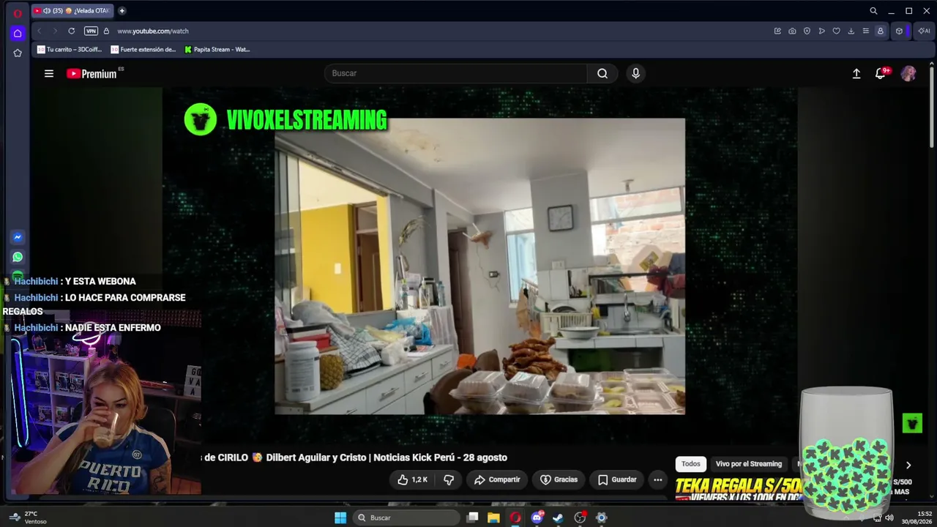The width and height of the screenshot is (937, 527).
Task: Open the 'Tu carrito – 3DCoiff...' bookmark
Action: point(70,50)
